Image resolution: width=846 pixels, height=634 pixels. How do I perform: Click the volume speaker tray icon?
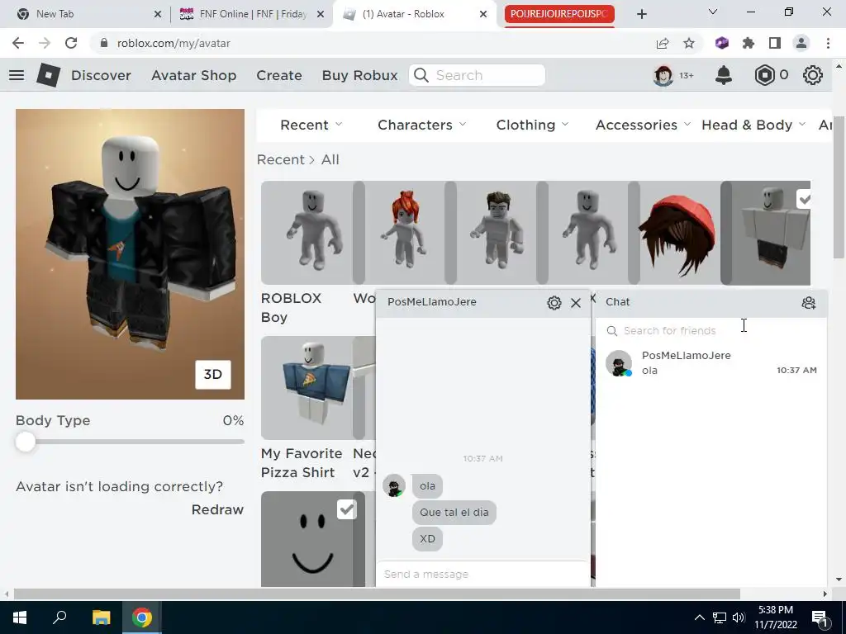[x=739, y=617]
